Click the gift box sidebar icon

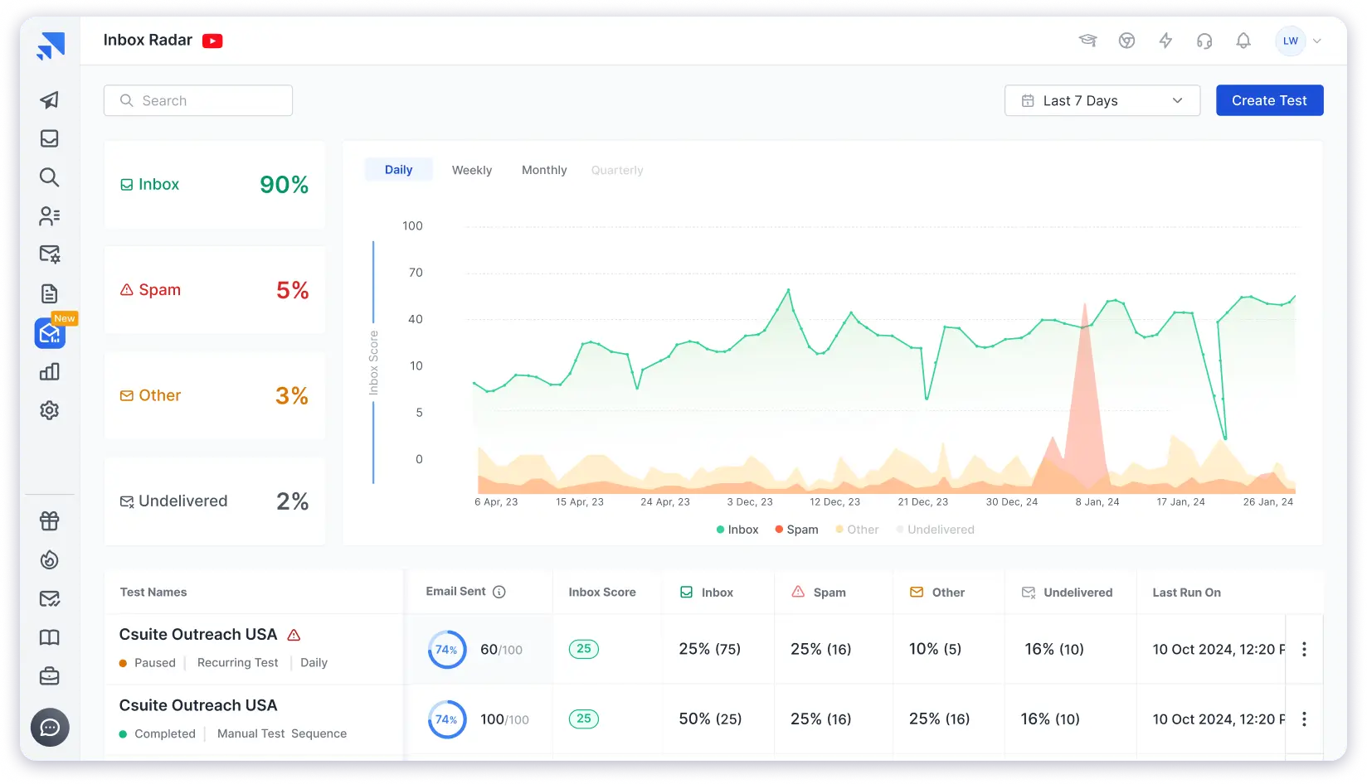50,520
